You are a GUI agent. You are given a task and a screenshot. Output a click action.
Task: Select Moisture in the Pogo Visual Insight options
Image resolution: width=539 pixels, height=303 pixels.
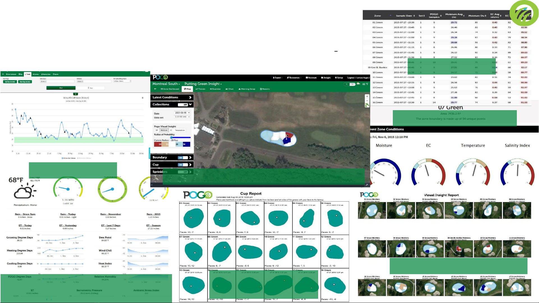tap(164, 130)
